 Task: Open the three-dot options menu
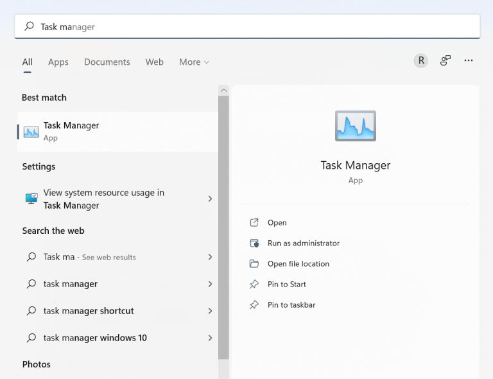tap(469, 60)
